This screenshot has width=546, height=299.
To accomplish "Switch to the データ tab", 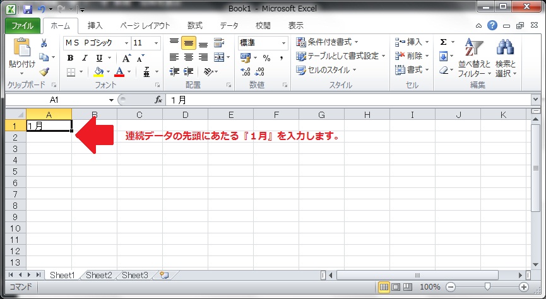I will click(229, 26).
